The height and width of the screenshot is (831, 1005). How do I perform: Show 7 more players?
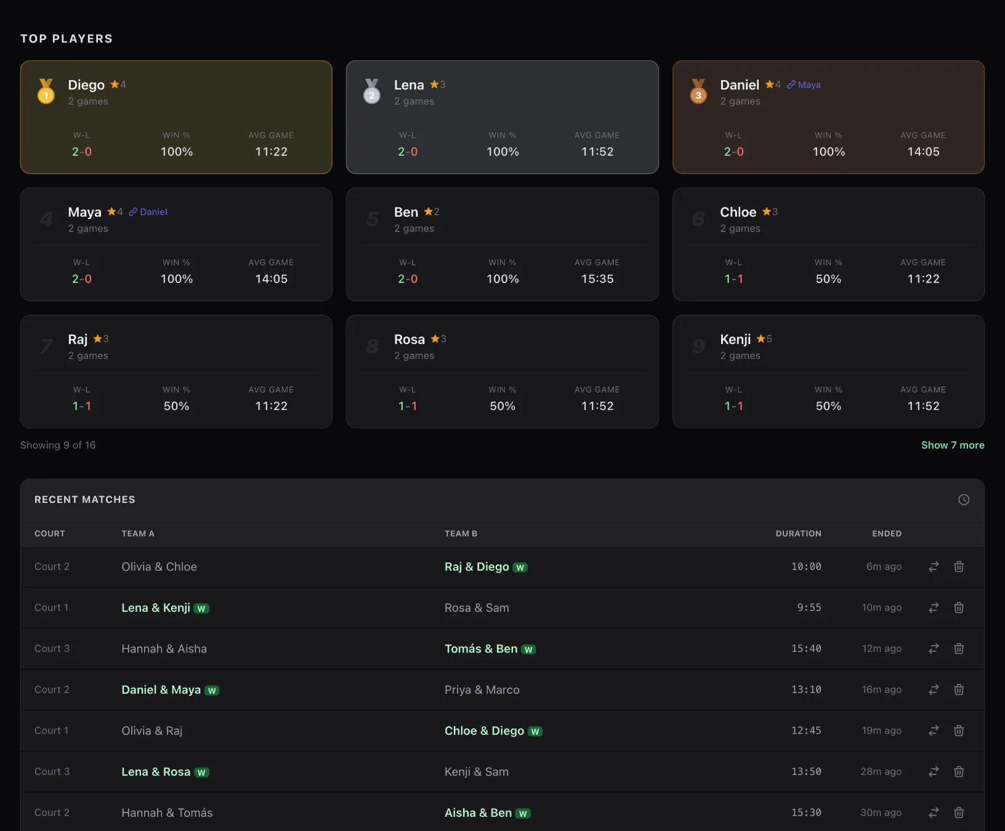click(x=953, y=445)
